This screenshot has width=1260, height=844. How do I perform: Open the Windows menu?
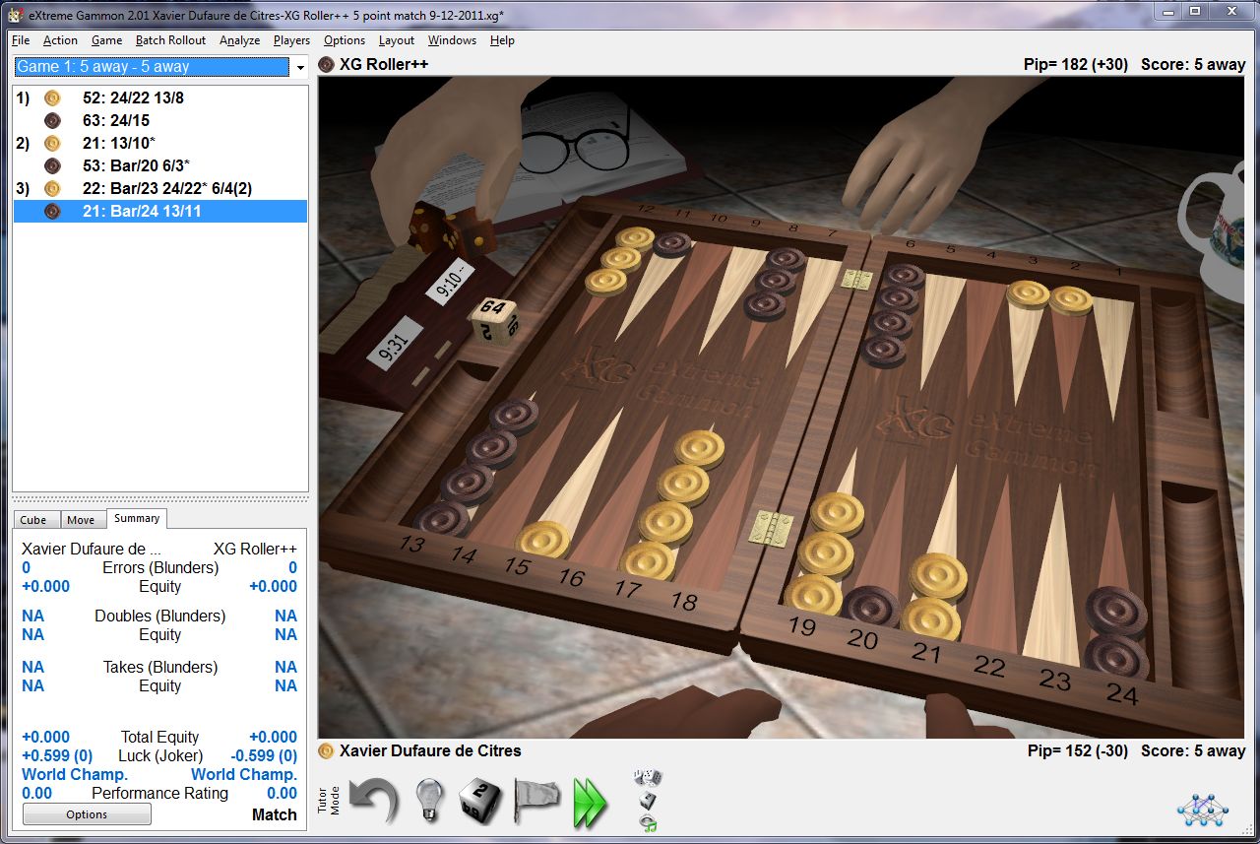[452, 40]
